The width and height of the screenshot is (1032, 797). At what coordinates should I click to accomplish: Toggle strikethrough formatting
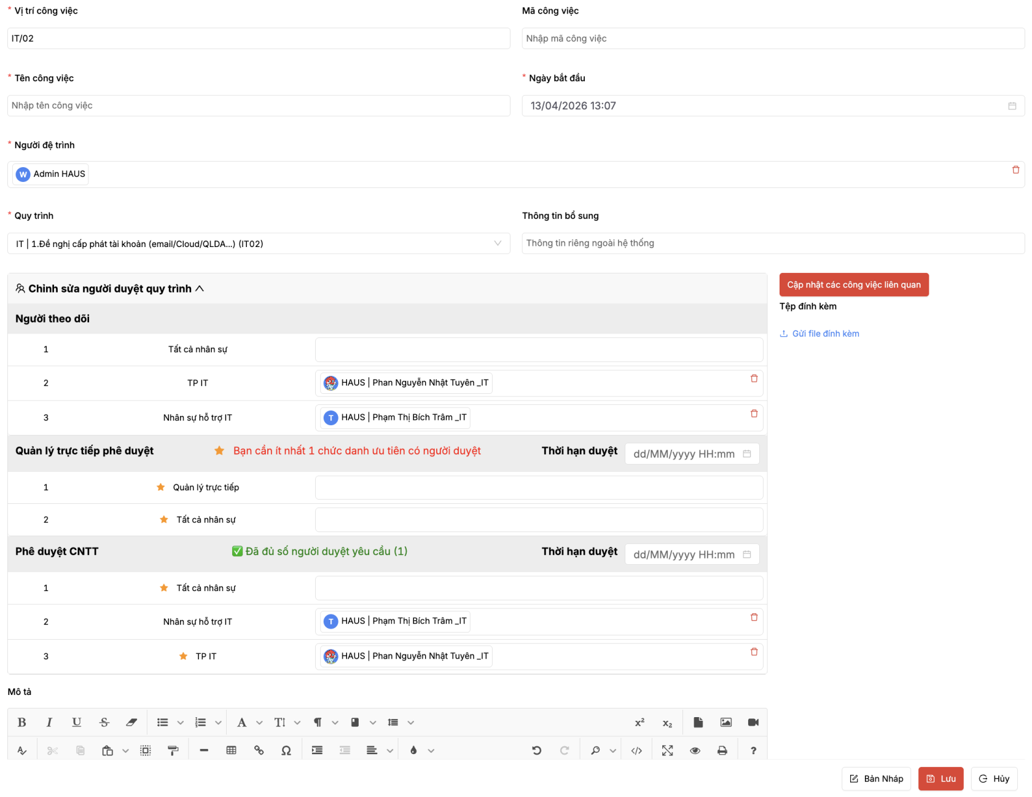coord(104,722)
